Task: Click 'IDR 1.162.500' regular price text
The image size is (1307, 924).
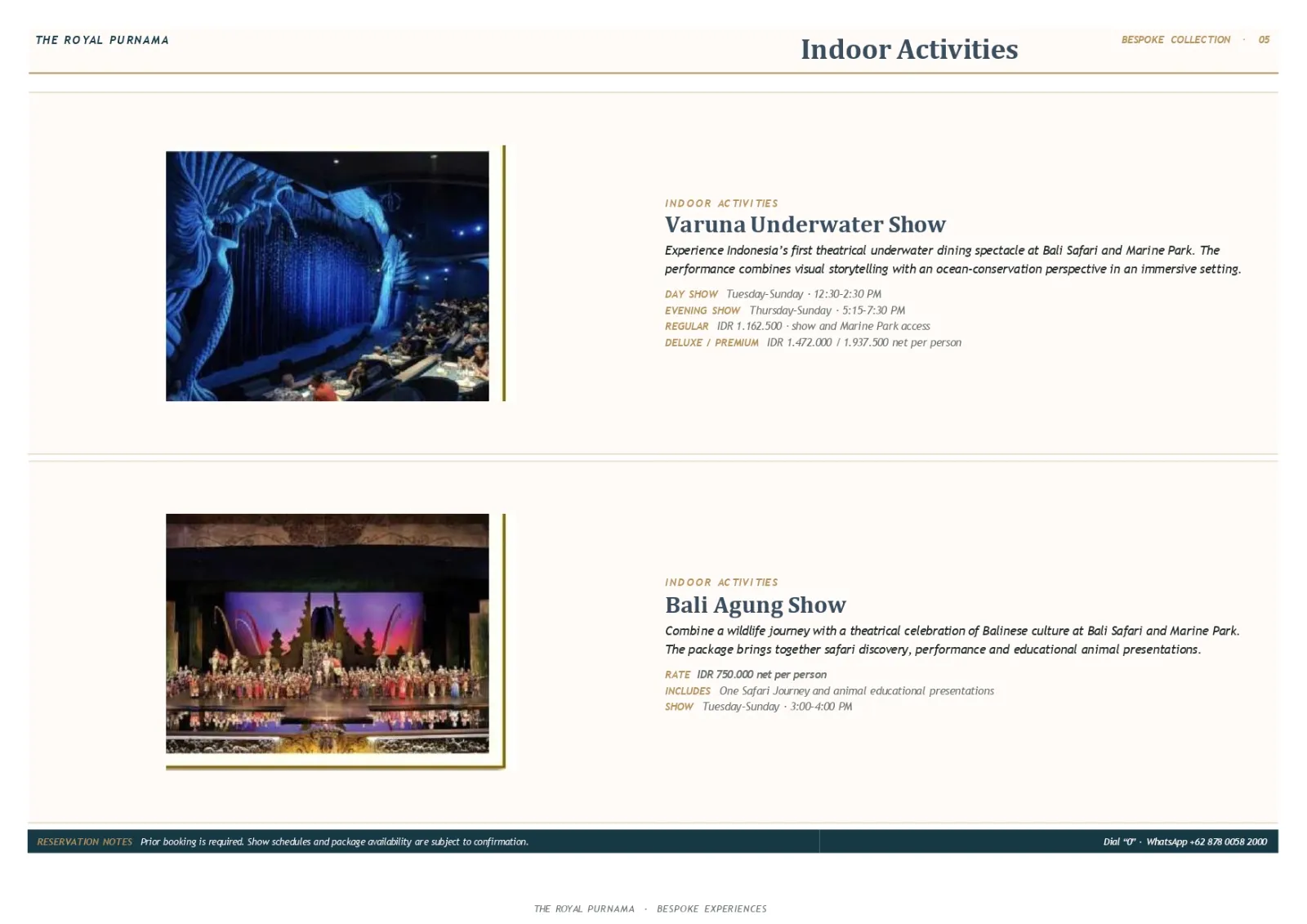Action: pyautogui.click(x=749, y=326)
